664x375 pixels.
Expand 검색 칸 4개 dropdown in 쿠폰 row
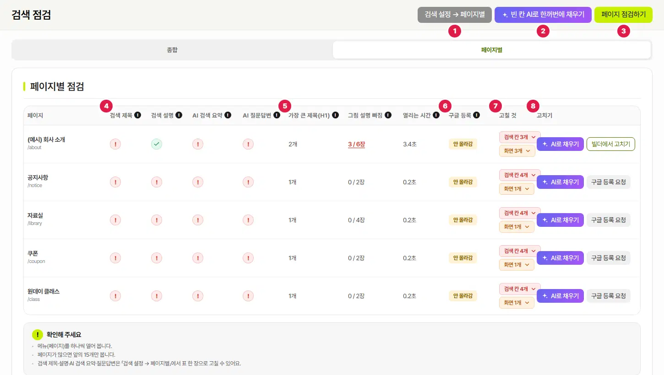[520, 251]
